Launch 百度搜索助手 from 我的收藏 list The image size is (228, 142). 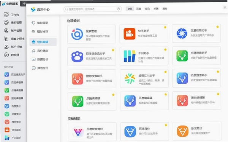point(14,75)
